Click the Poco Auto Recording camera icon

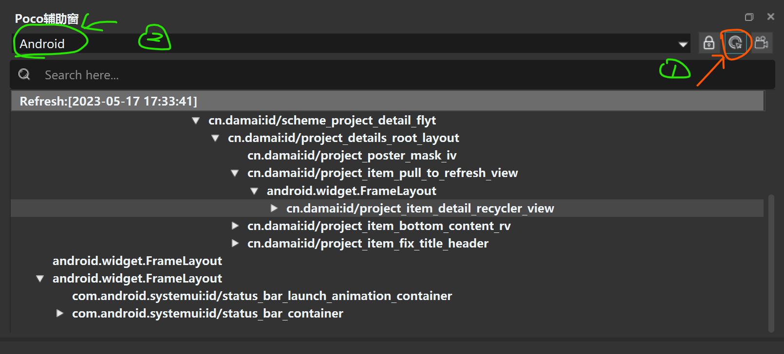761,43
